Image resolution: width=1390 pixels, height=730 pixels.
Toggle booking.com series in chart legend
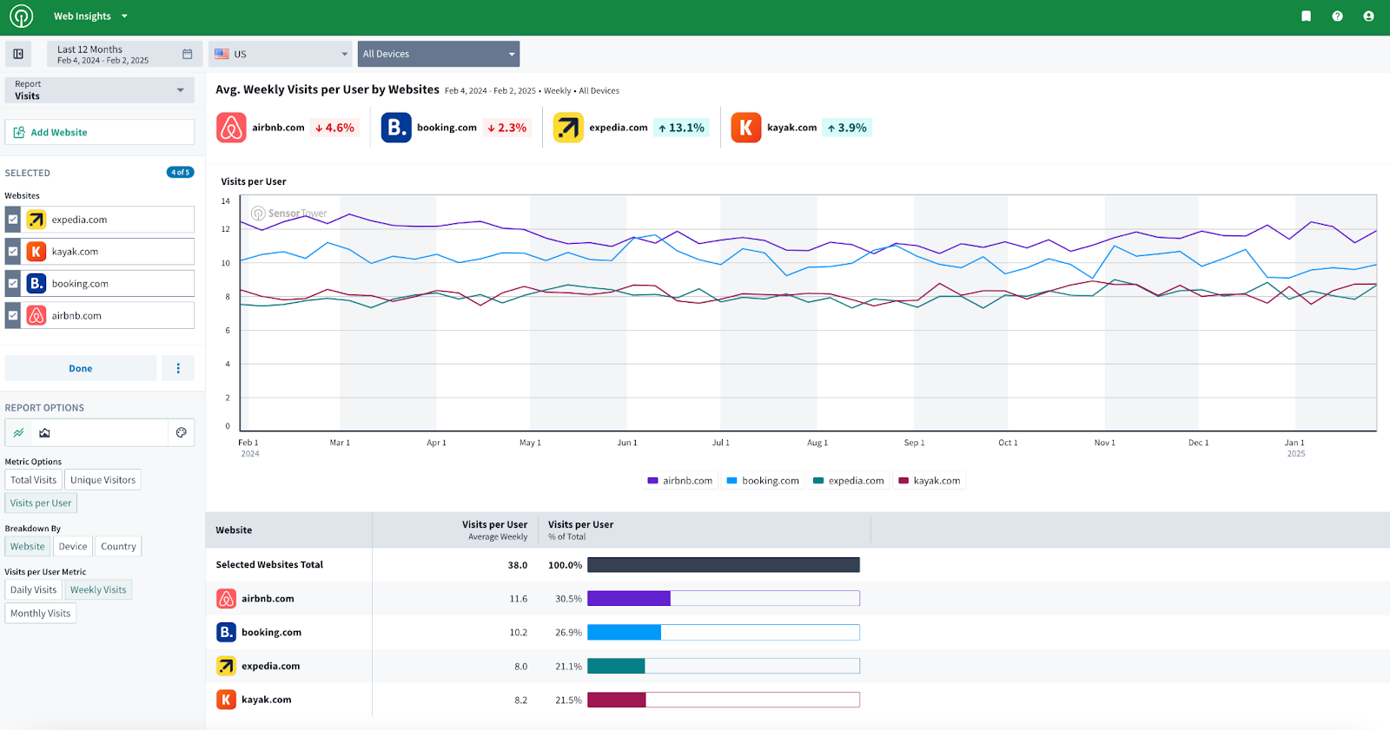click(763, 481)
